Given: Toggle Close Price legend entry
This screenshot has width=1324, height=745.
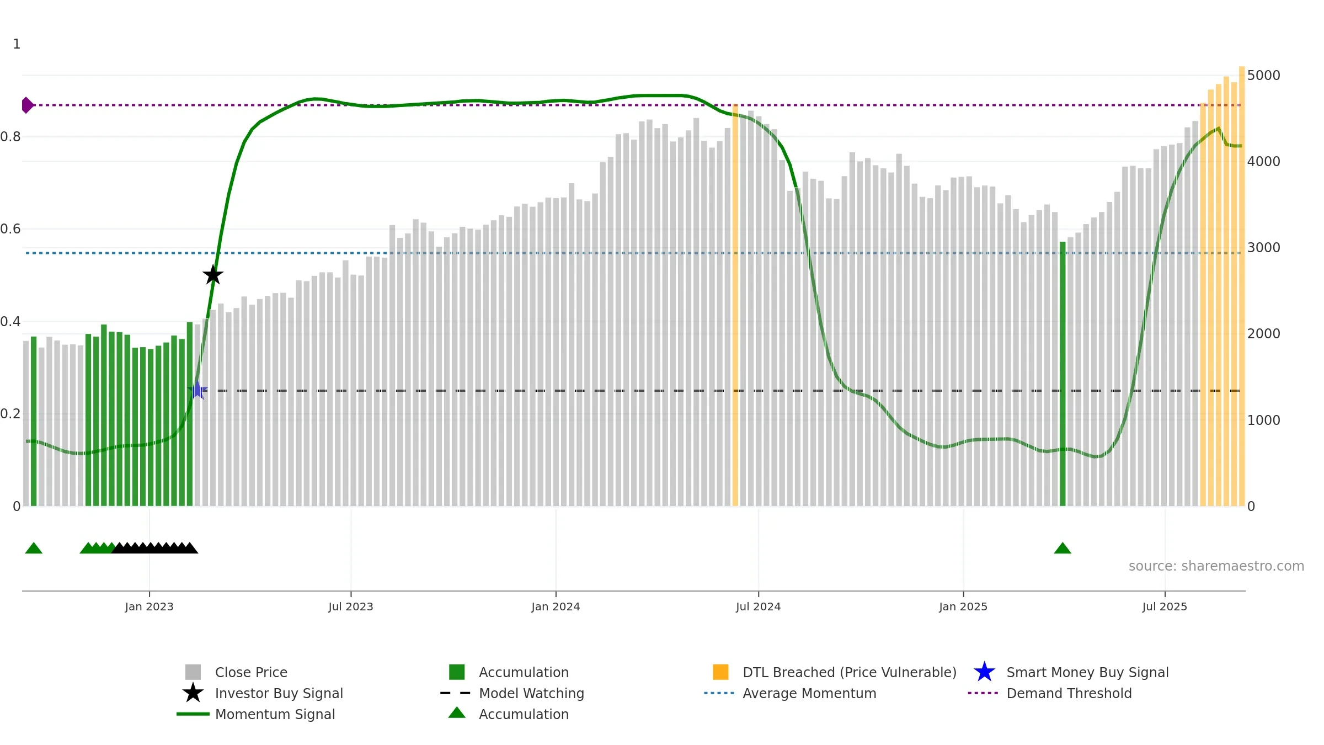Looking at the screenshot, I should tap(237, 672).
